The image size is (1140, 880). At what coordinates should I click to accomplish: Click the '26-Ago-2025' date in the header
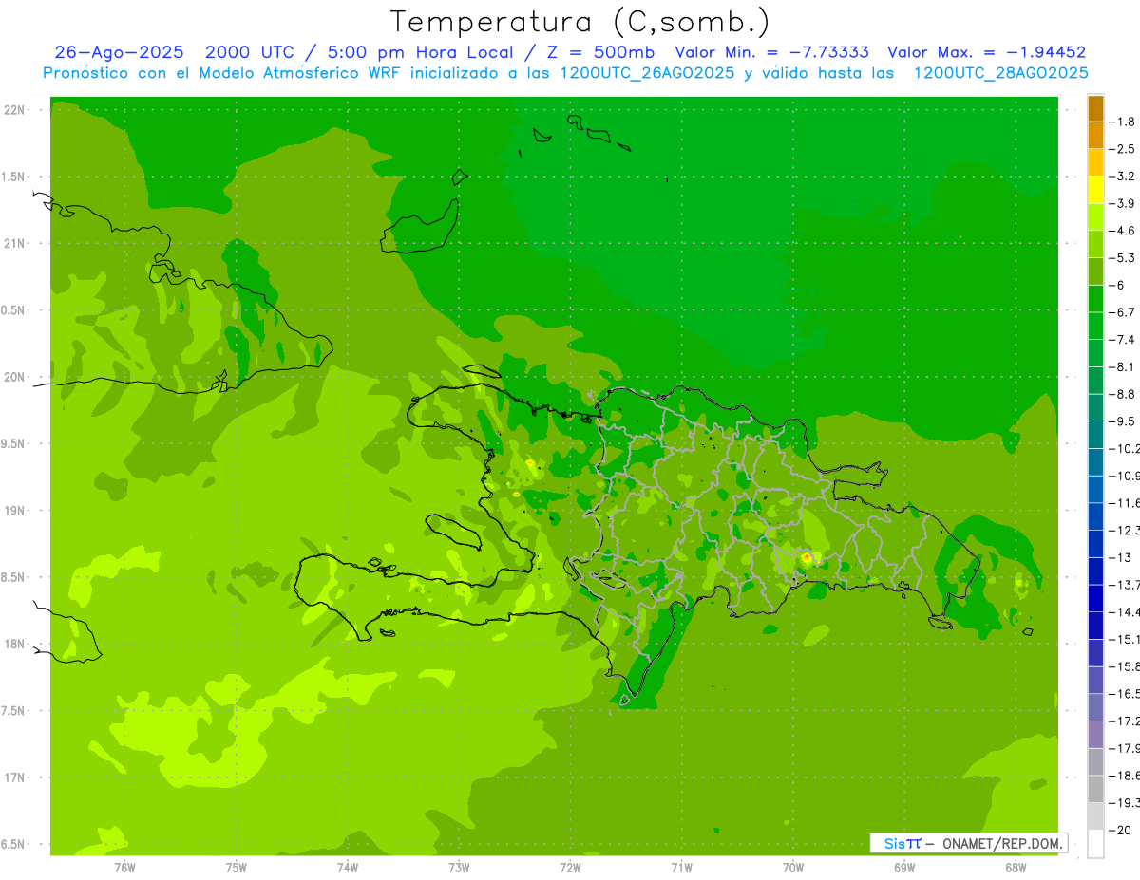click(121, 52)
